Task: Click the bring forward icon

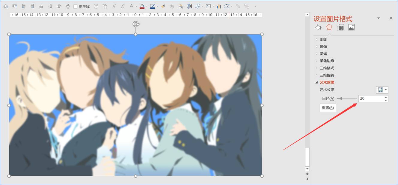Action: tap(238, 6)
